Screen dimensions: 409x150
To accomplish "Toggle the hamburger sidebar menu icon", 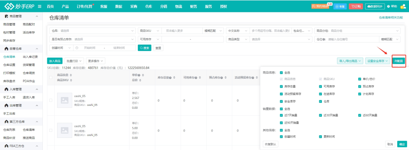I will click(40, 6).
